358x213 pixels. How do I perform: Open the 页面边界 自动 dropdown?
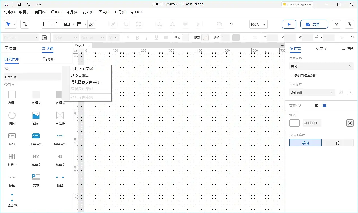coord(321,66)
